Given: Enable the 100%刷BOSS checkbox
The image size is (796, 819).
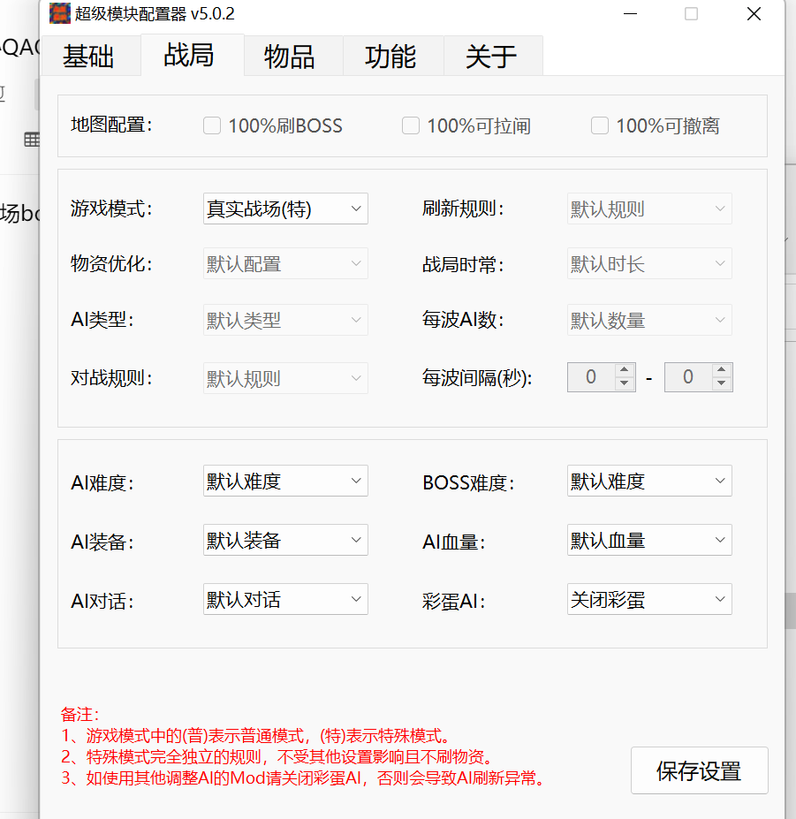Looking at the screenshot, I should click(x=212, y=125).
